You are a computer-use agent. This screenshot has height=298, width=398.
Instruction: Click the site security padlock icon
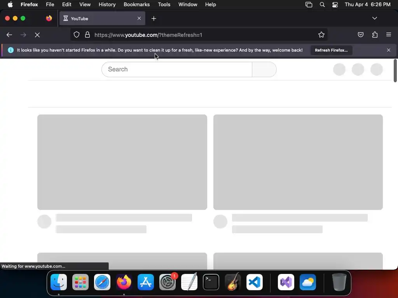tap(87, 35)
